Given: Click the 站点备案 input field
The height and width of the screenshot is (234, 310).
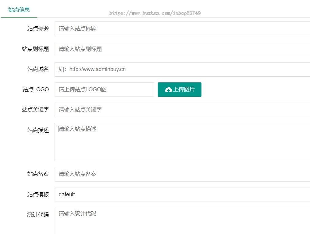Looking at the screenshot, I should pos(182,174).
